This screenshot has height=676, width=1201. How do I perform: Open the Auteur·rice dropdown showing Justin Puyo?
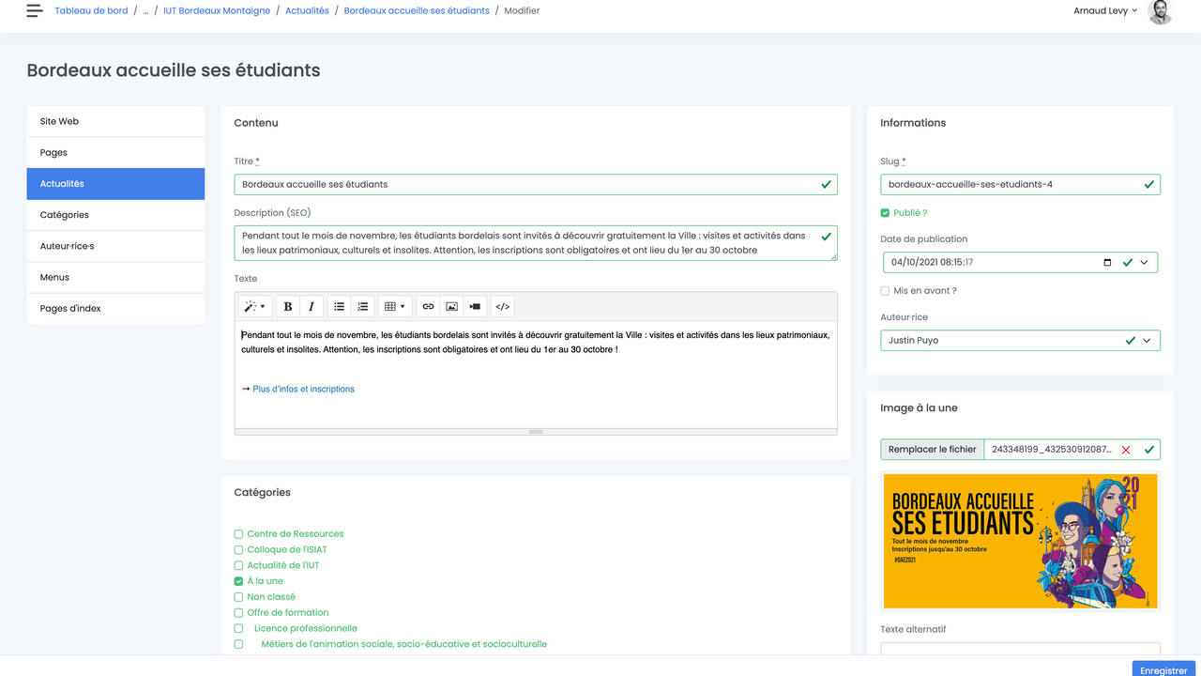(1146, 340)
